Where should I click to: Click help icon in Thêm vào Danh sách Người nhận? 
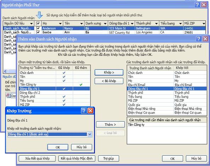(199, 39)
